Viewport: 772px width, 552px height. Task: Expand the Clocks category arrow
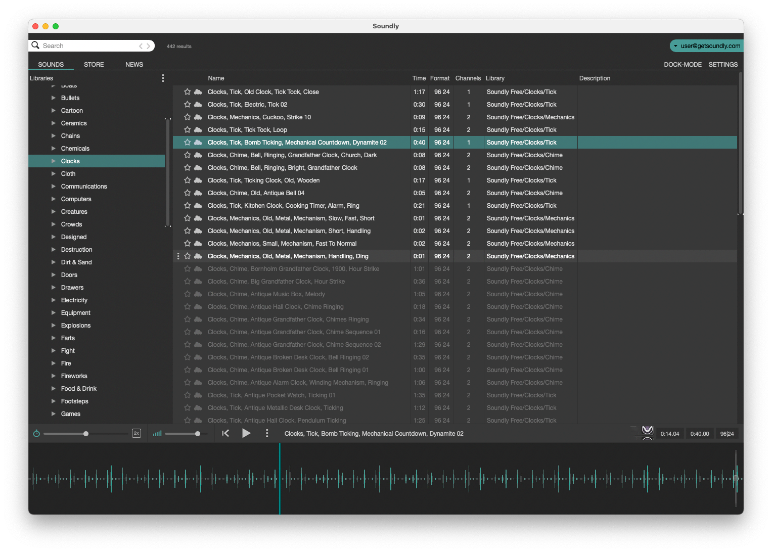click(53, 161)
